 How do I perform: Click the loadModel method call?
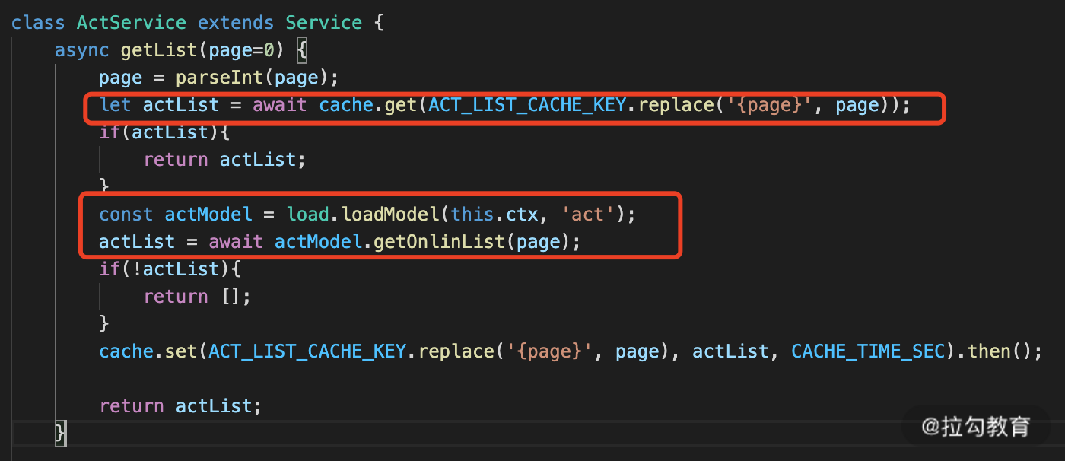point(390,215)
